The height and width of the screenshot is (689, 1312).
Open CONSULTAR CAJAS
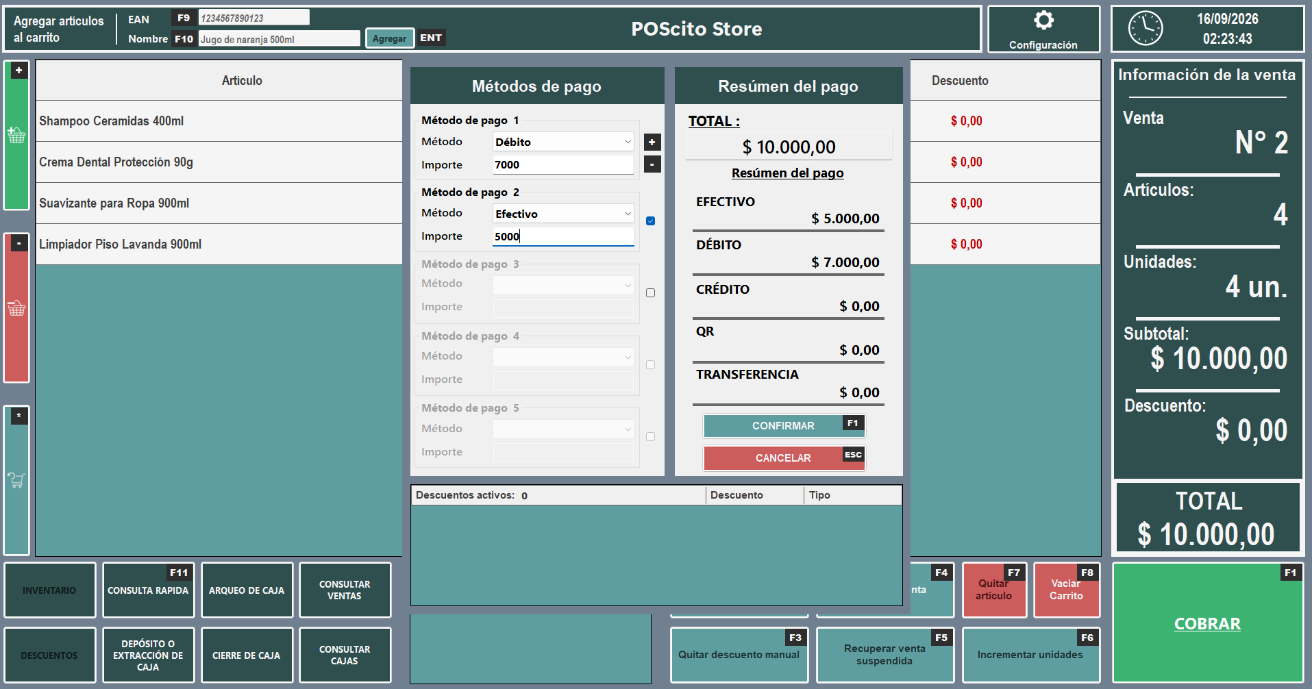coord(345,655)
